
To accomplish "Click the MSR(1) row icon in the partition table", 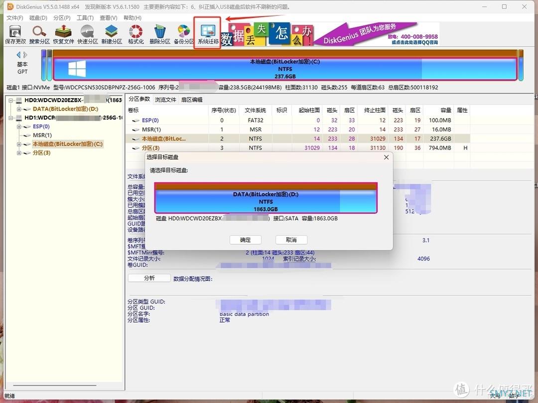I will [x=135, y=130].
